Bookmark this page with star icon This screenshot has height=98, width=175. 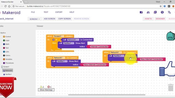click(161, 6)
